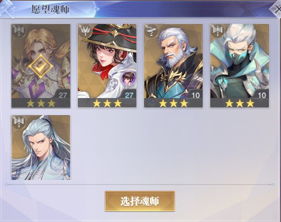The width and height of the screenshot is (281, 222).
Task: Click the three-star rating under blonde hero
Action: tap(41, 103)
